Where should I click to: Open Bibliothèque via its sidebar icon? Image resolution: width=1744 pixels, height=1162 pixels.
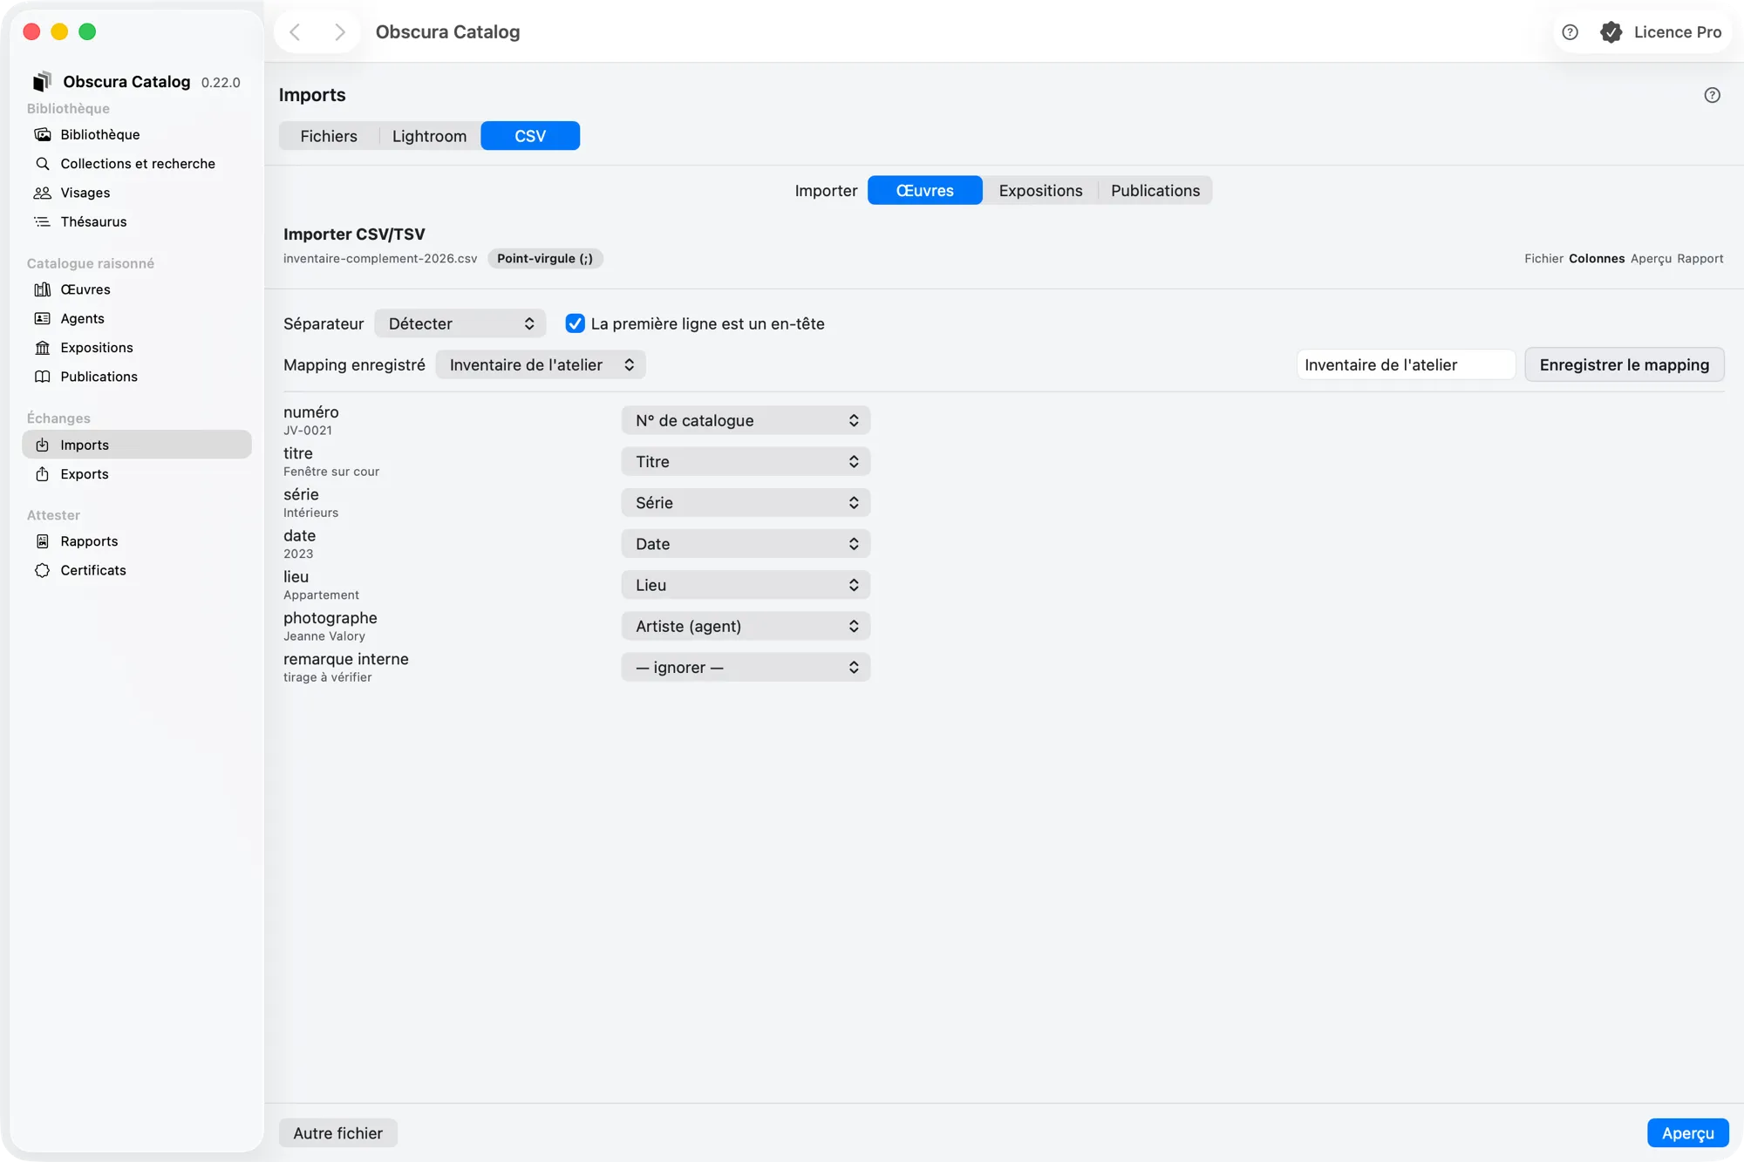(x=42, y=134)
